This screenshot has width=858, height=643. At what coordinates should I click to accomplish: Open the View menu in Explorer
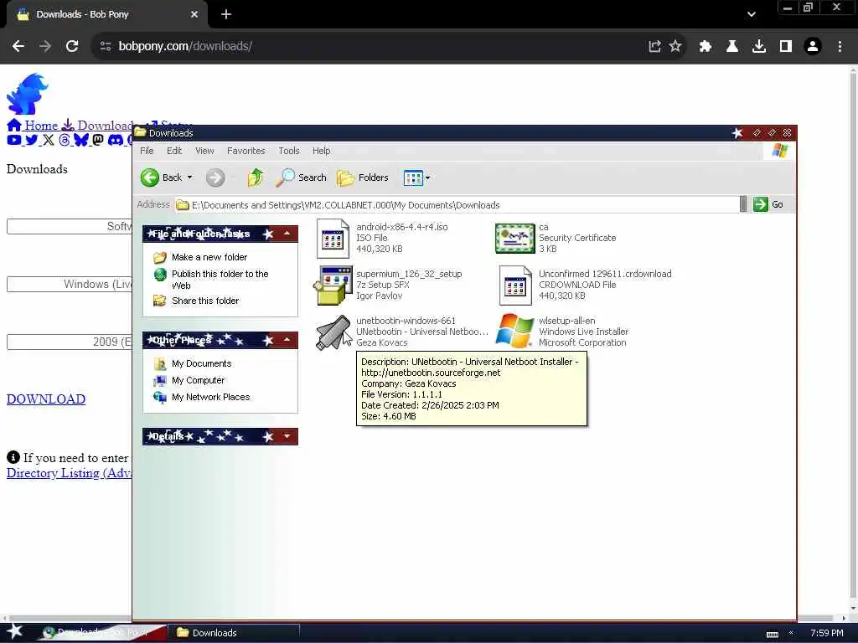pyautogui.click(x=204, y=151)
